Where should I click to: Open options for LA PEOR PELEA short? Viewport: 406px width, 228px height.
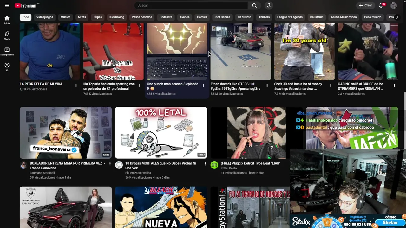coord(76,85)
